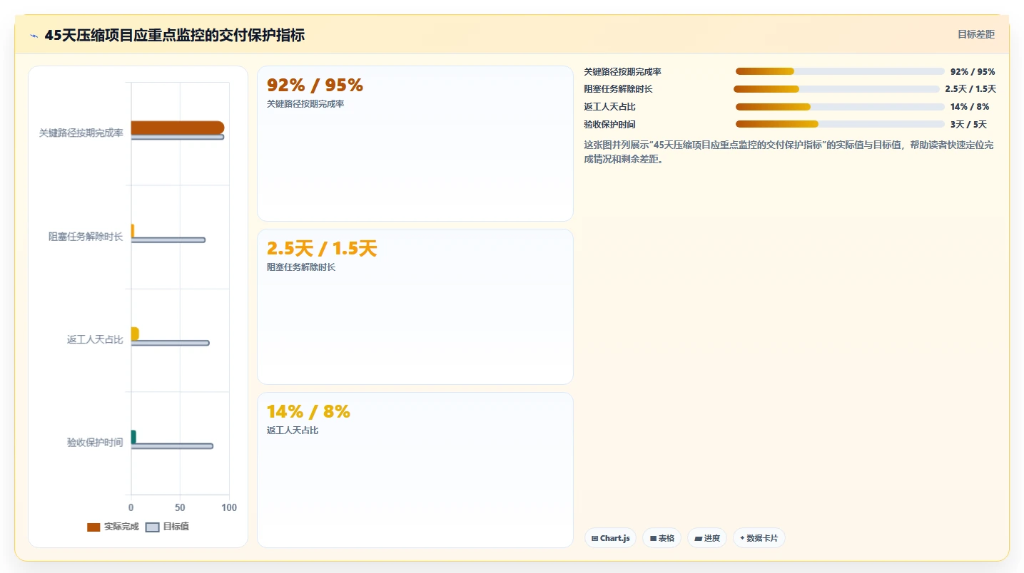Click the 阻塞任务解除时长 chart axis label
Image resolution: width=1024 pixels, height=573 pixels.
pos(86,237)
